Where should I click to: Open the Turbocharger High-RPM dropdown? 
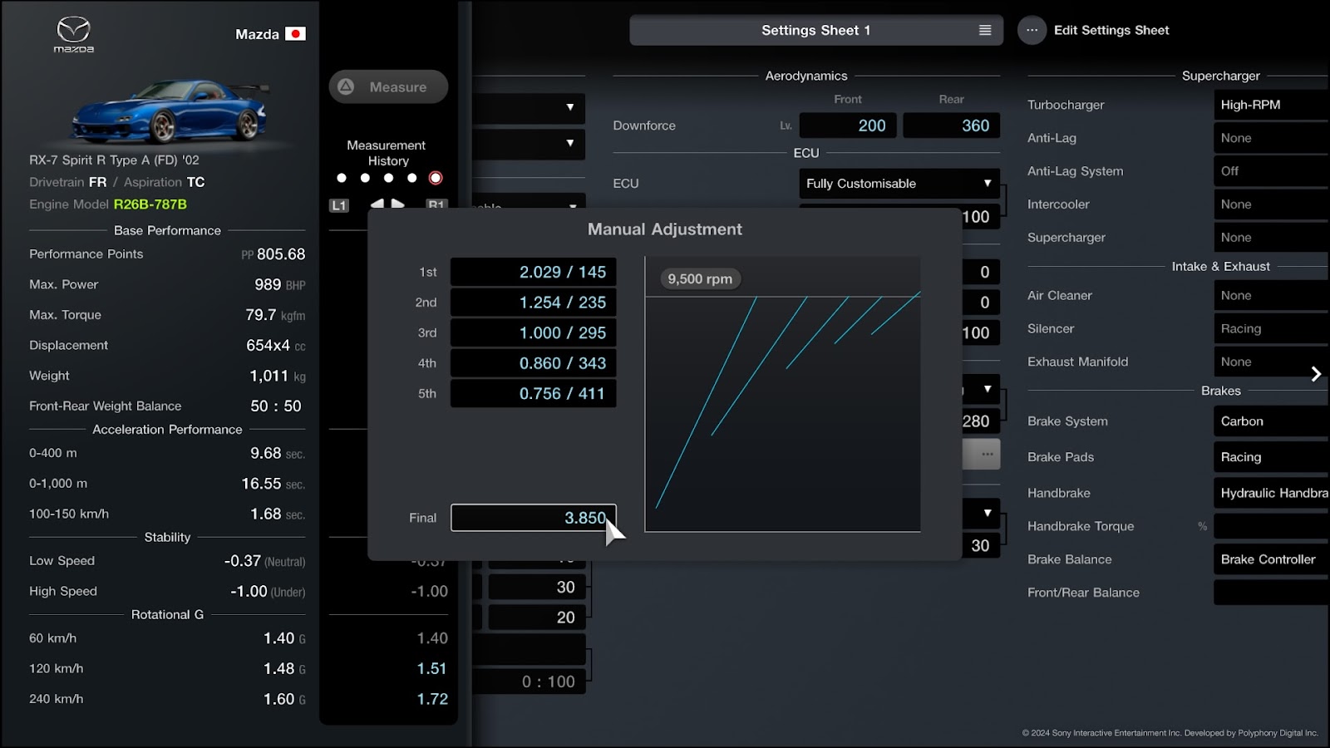[x=1271, y=105]
